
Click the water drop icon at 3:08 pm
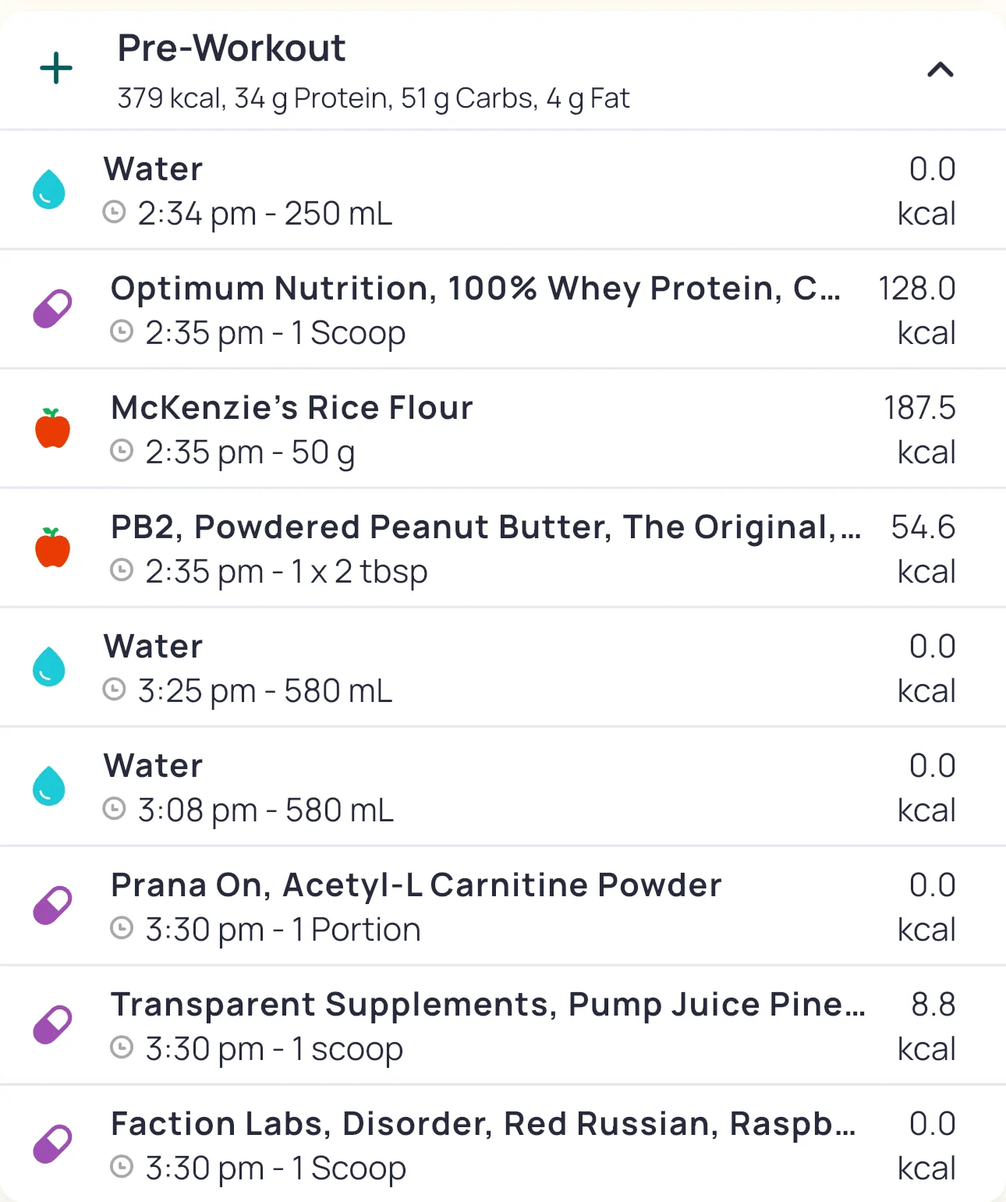point(49,786)
